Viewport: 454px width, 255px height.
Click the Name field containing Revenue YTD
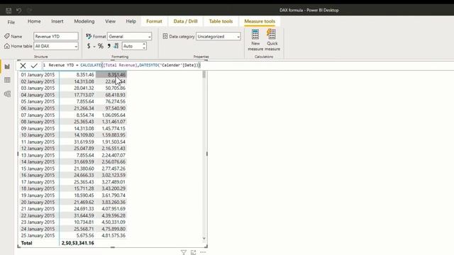point(56,36)
